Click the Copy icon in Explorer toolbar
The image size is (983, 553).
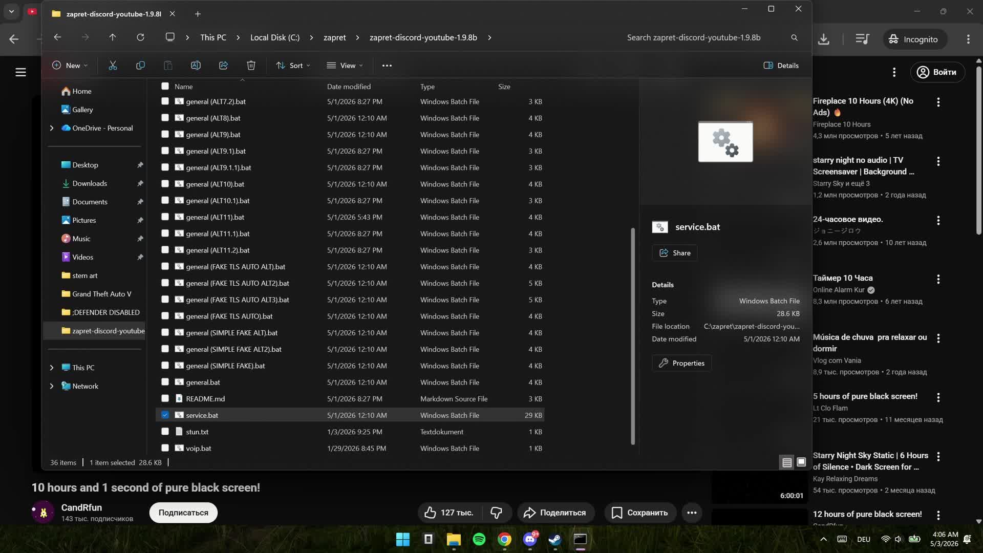[x=140, y=66]
